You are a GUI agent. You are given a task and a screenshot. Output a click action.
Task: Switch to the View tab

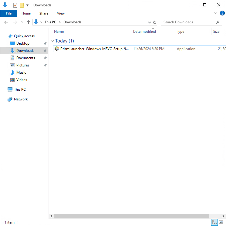pyautogui.click(x=61, y=13)
